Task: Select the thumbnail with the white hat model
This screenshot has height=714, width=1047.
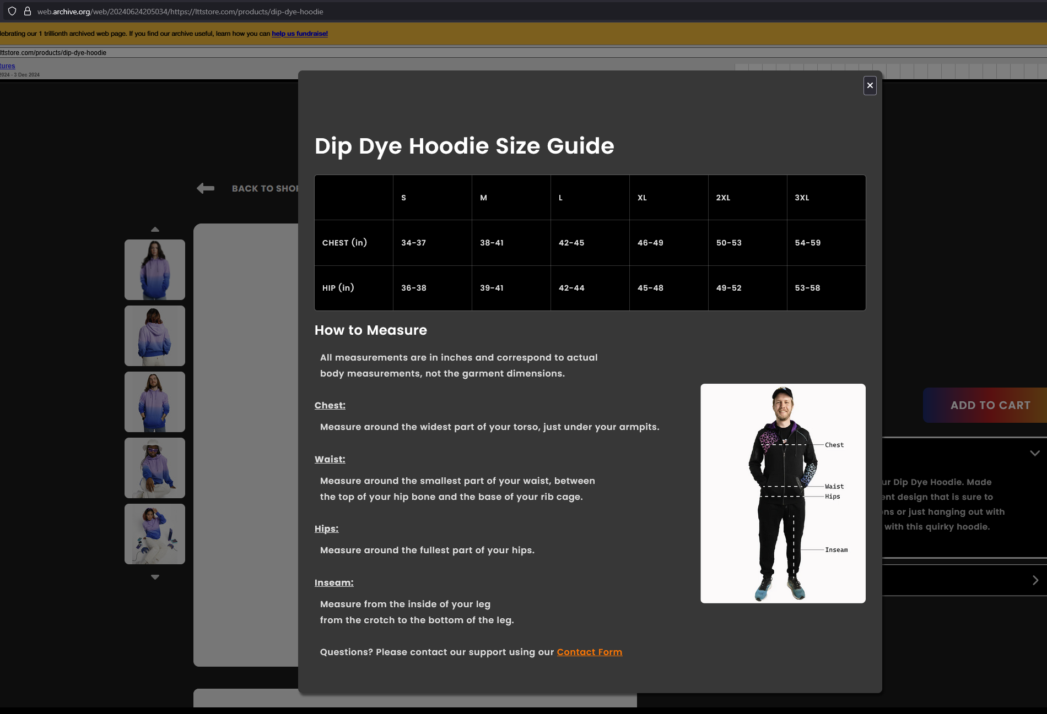Action: [154, 468]
